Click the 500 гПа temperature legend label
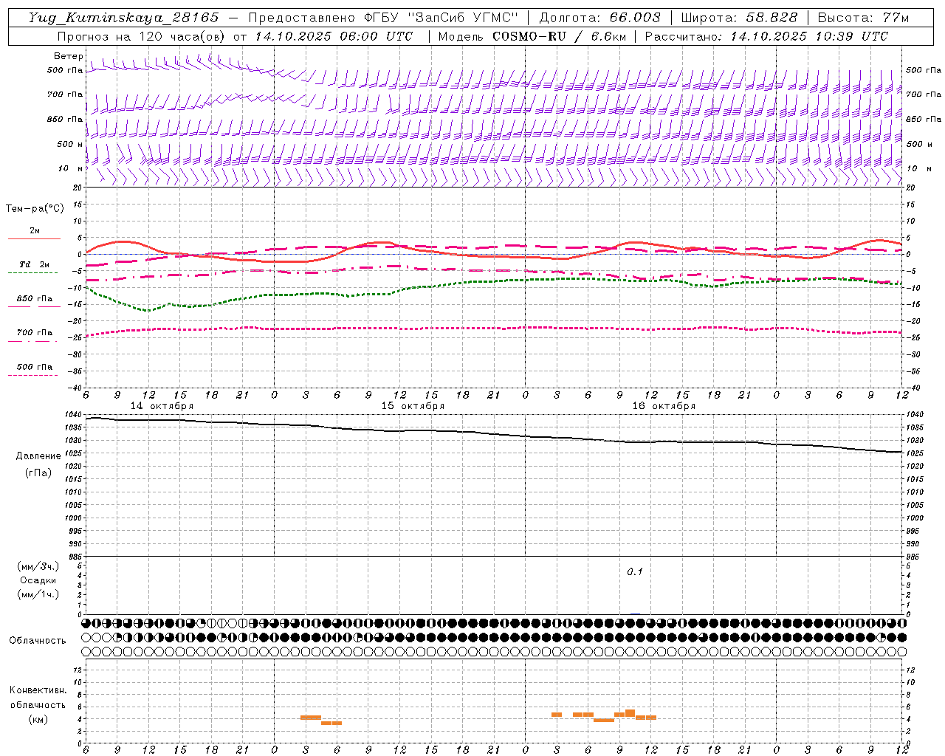This screenshot has width=945, height=756. pos(34,367)
